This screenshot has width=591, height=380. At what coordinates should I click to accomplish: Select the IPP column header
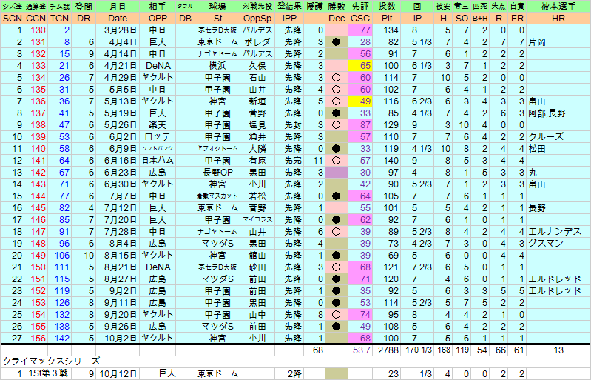289,18
